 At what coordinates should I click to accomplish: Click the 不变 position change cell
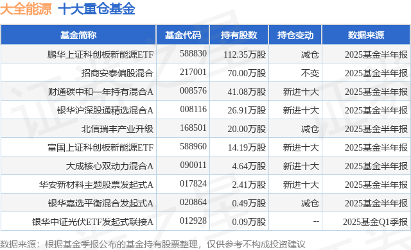click(310, 73)
